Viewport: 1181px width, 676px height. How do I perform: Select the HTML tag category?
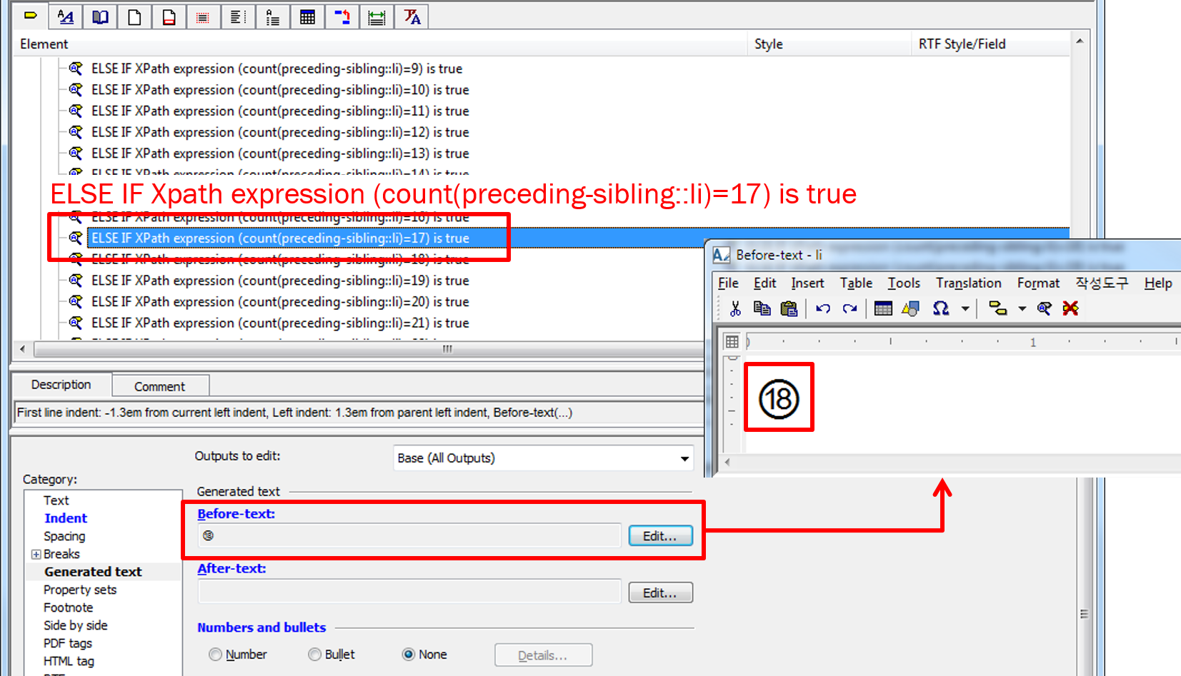pos(69,661)
